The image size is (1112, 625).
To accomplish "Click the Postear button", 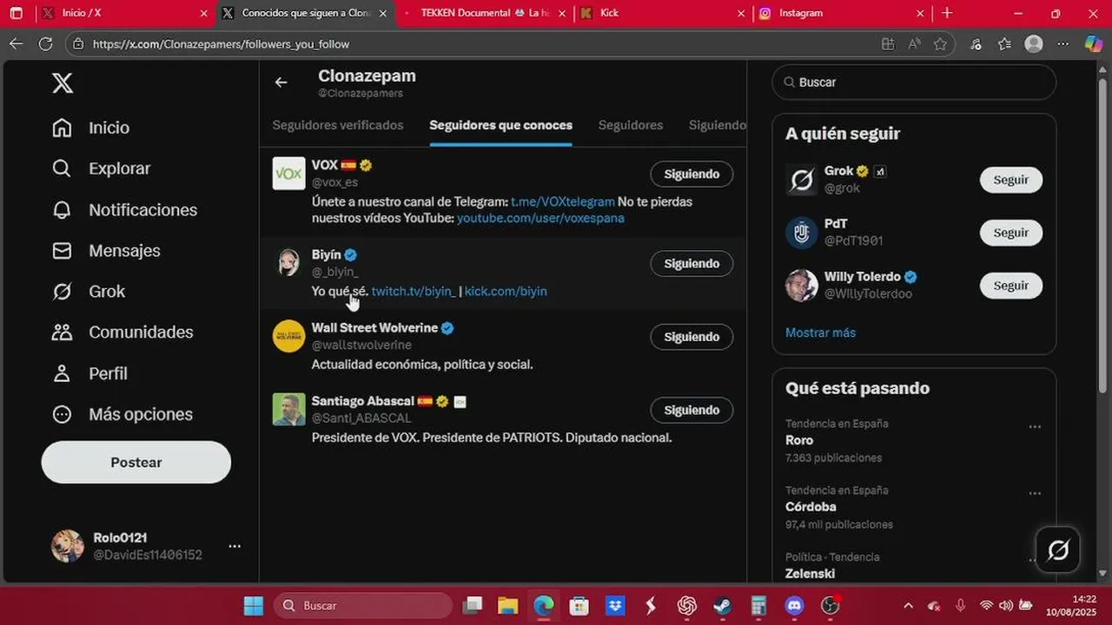I will tap(136, 462).
